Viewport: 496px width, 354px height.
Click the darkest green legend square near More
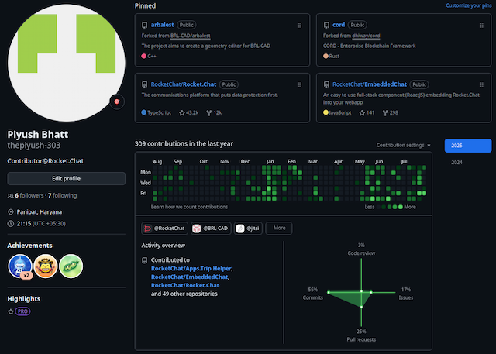[400, 207]
